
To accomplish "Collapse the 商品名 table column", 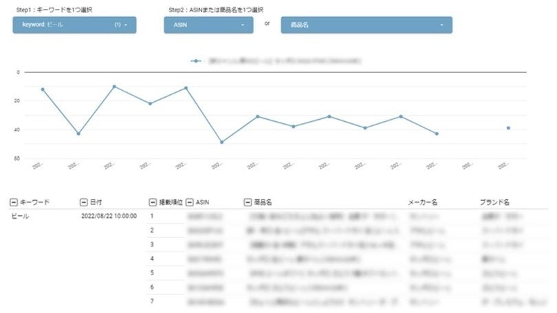I will pos(248,202).
